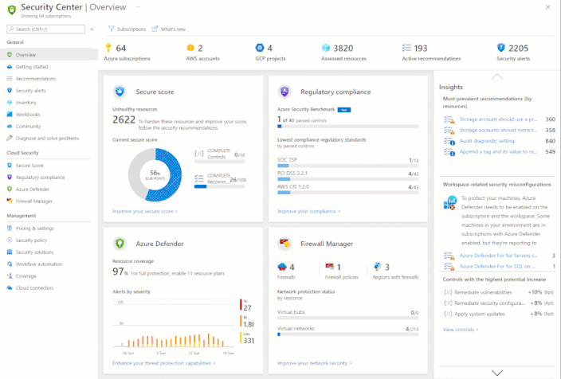Click the Security alerts shield icon
Screen dimensions: 561x379
[x=501, y=48]
